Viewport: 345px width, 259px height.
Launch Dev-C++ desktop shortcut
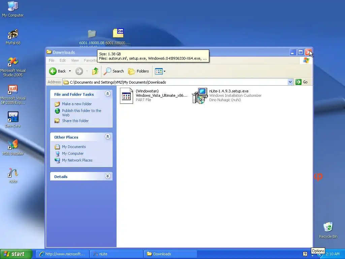pyautogui.click(x=13, y=120)
